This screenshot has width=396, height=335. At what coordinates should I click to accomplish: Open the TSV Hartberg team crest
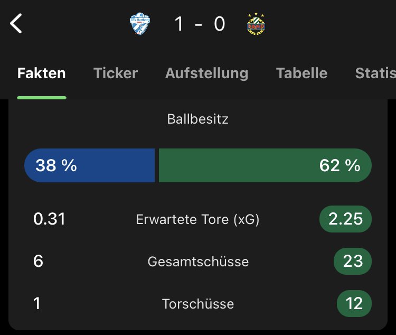pos(140,24)
